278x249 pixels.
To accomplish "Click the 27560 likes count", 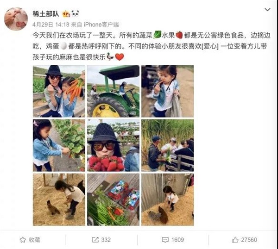I will pos(249,240).
